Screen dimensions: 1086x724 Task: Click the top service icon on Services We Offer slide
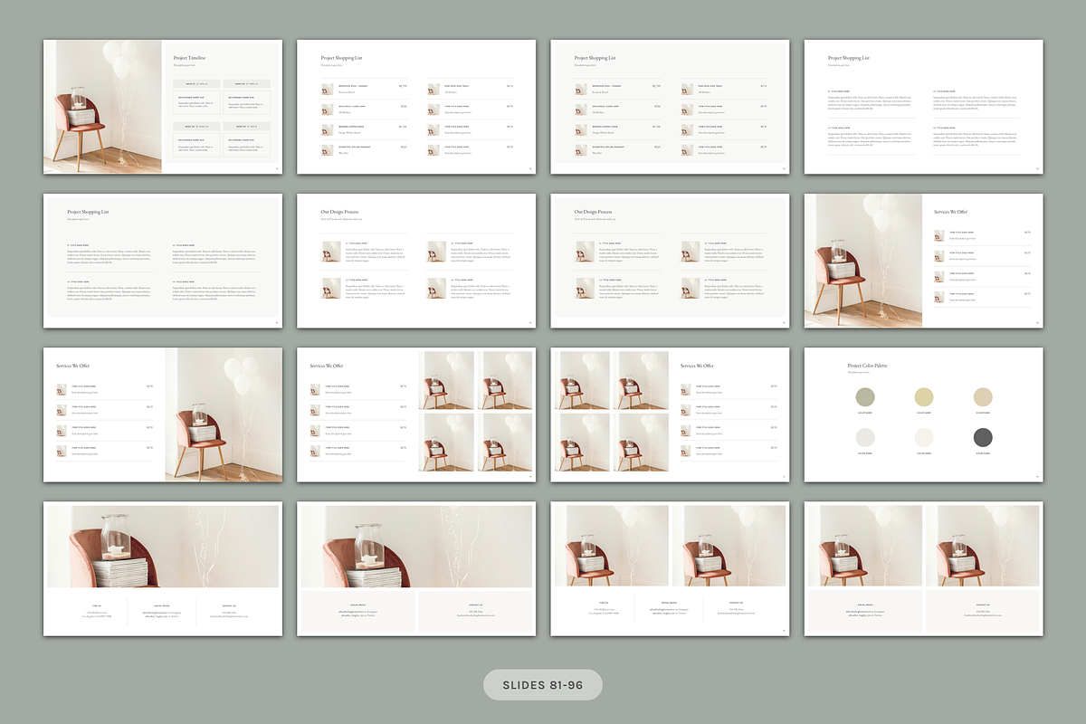click(938, 233)
